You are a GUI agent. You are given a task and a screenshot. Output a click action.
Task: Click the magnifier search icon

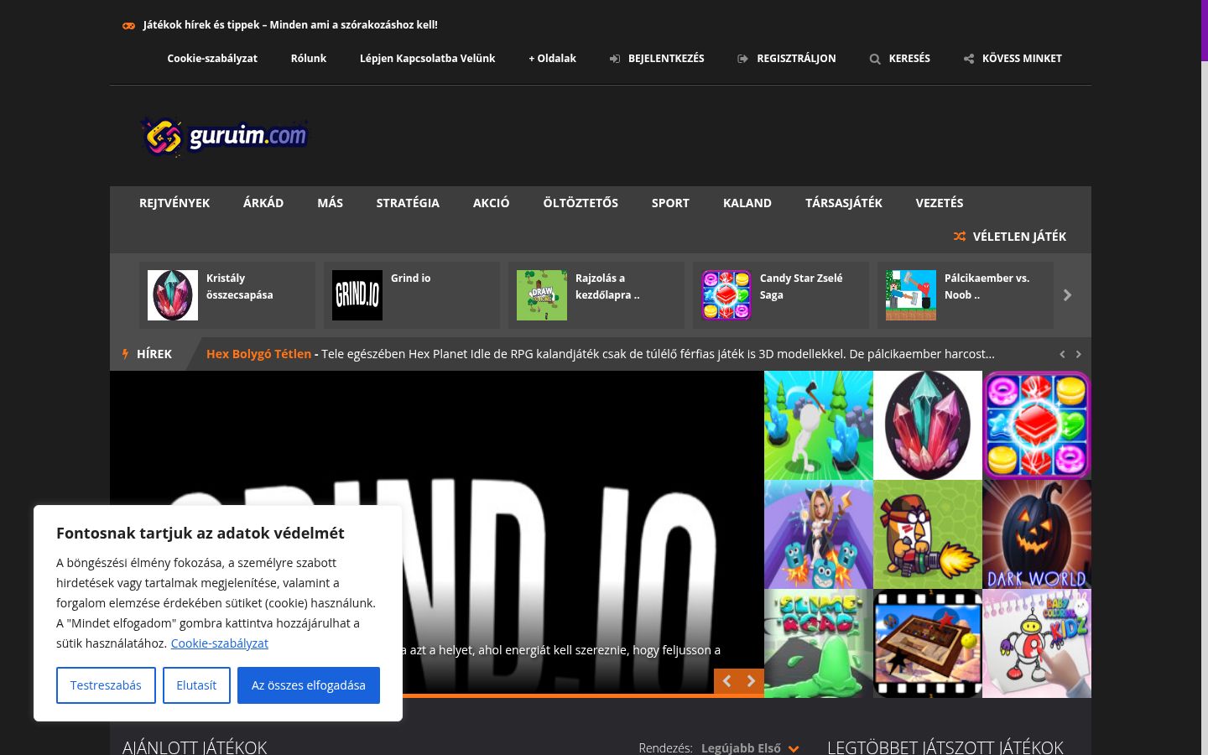[875, 59]
